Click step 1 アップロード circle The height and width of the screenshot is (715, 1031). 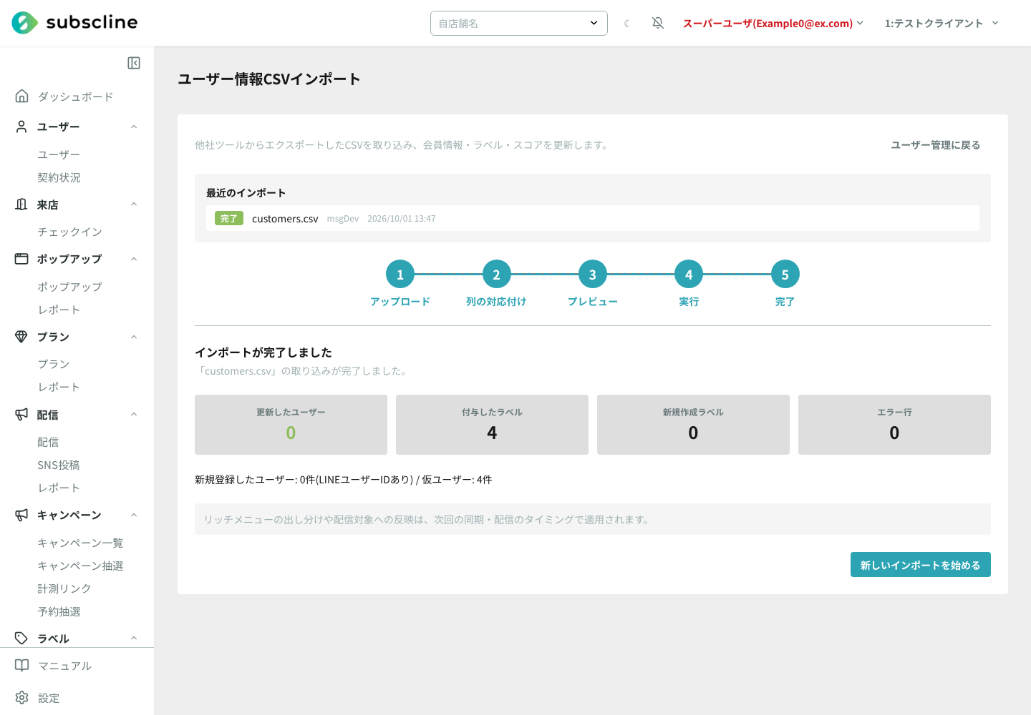[x=400, y=275]
